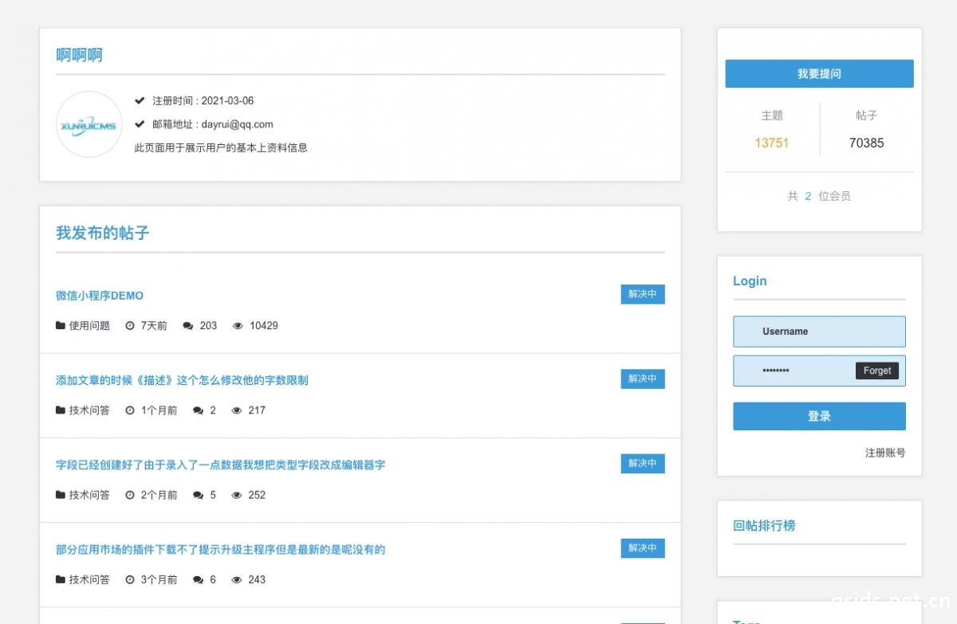The width and height of the screenshot is (957, 624).
Task: Open post 部分应用市场的插件下载不了
Action: pos(221,549)
